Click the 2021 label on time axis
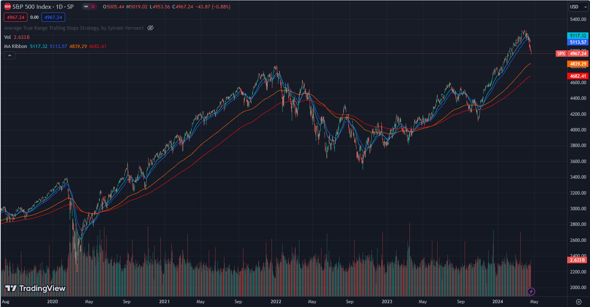The image size is (590, 307). [164, 302]
